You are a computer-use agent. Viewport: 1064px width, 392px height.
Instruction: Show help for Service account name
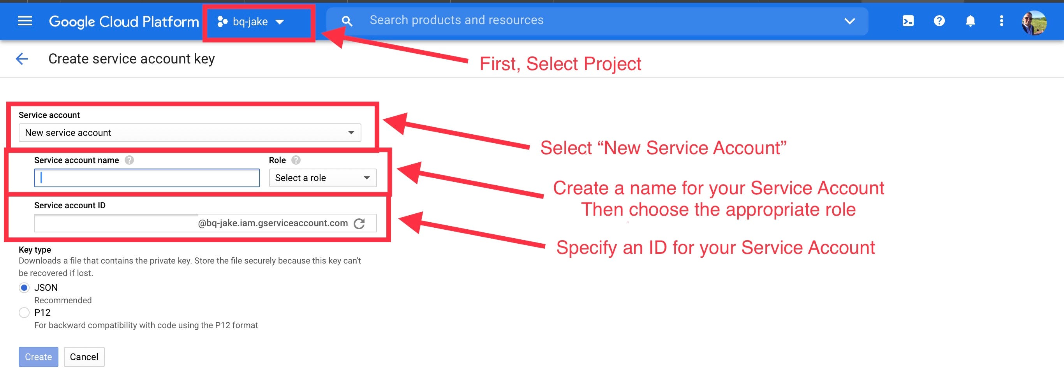(129, 160)
